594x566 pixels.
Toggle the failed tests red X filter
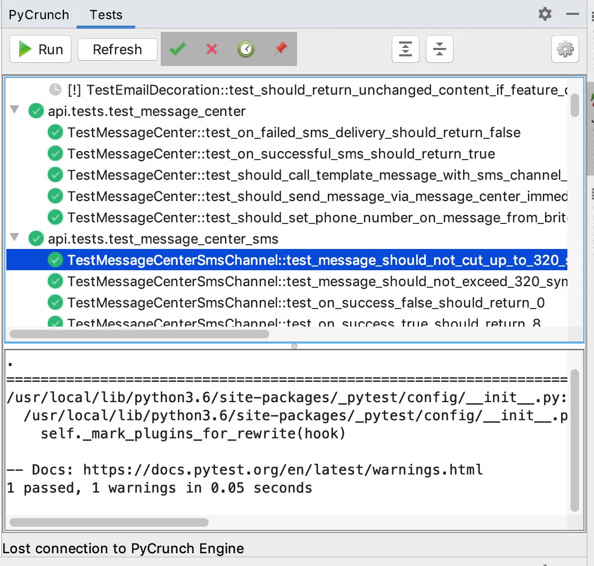[x=212, y=49]
